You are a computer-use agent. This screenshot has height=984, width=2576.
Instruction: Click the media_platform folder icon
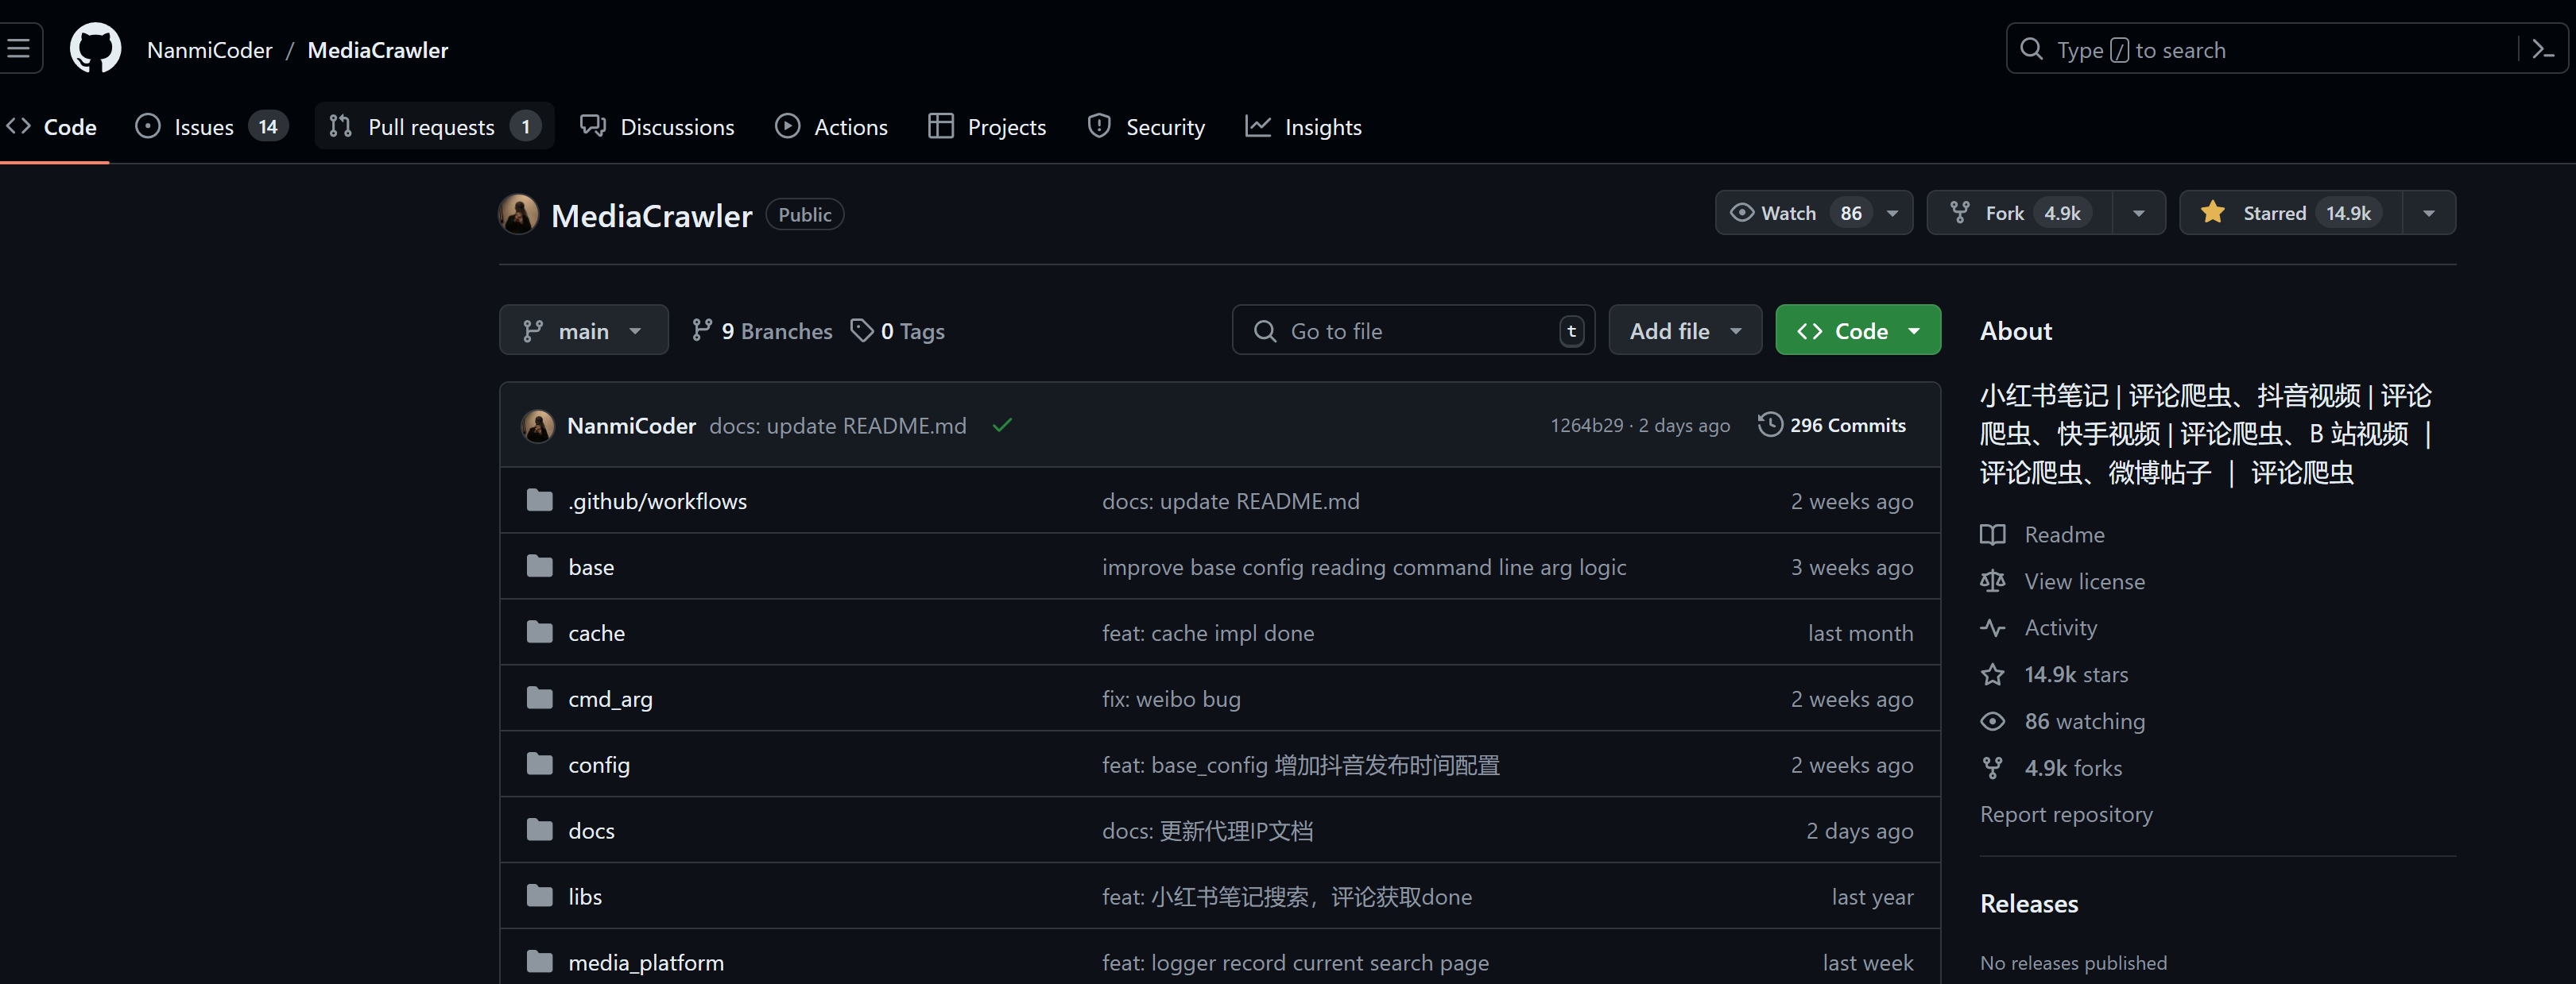coord(539,962)
